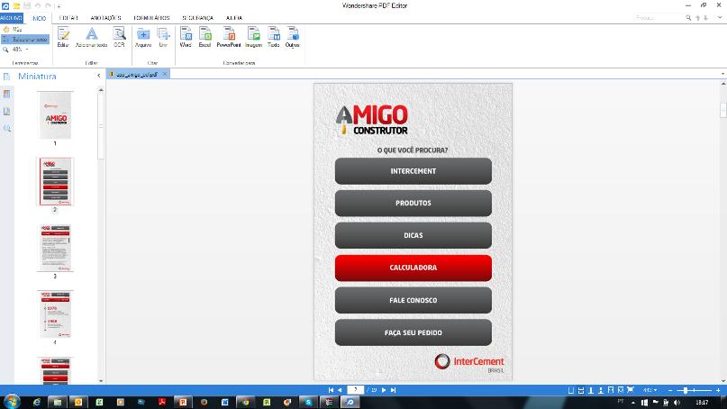Select the Mão hand tool

(x=13, y=29)
